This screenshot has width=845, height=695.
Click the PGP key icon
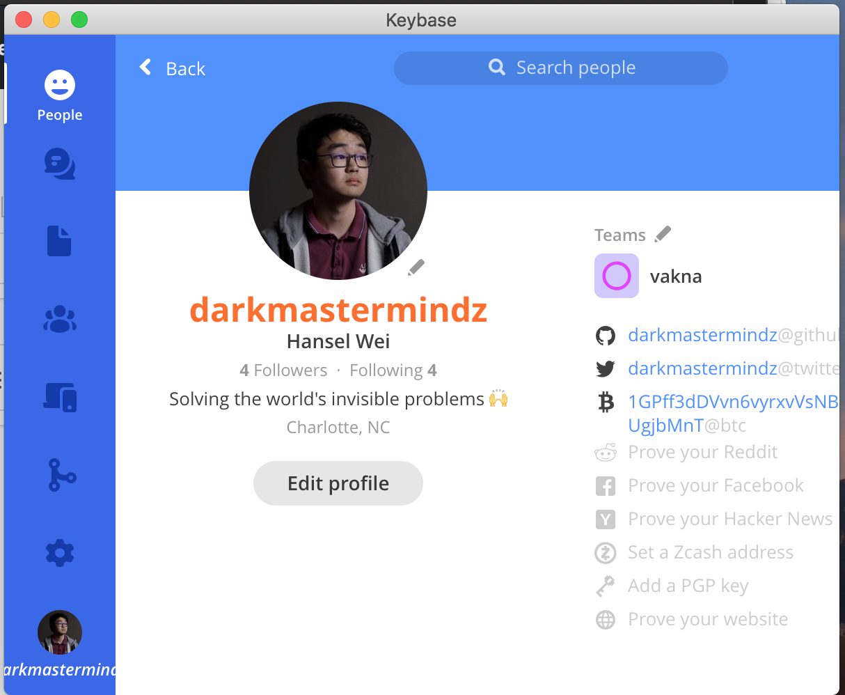coord(606,586)
